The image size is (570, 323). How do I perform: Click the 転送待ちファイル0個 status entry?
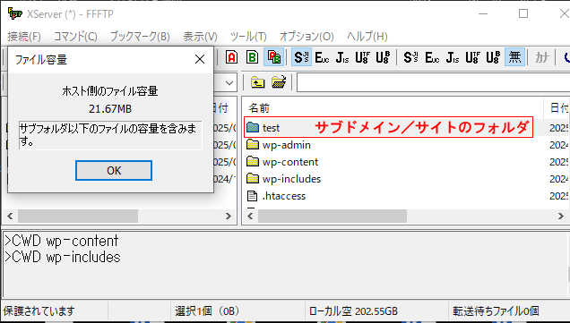(496, 311)
